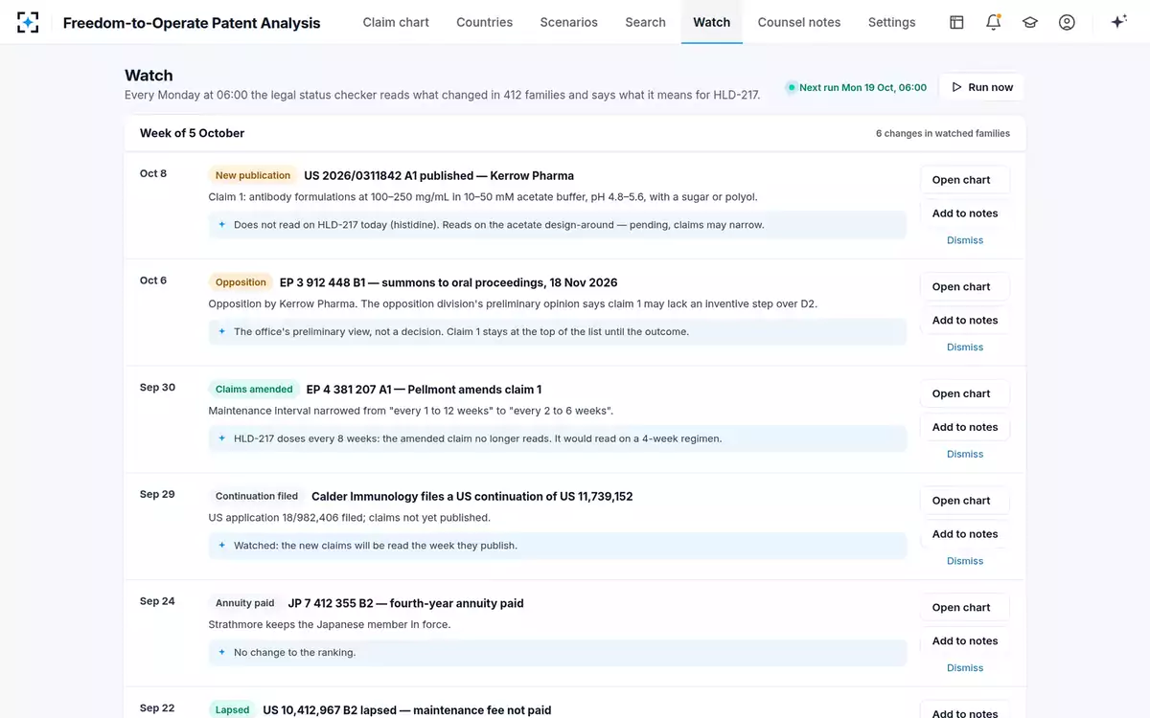Open the Settings tab
The height and width of the screenshot is (718, 1150).
891,22
